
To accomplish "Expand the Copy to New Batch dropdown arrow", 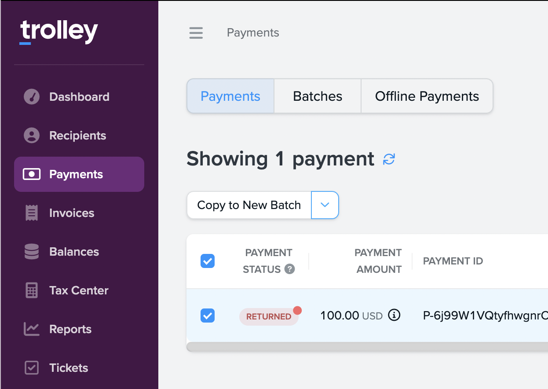I will 325,205.
